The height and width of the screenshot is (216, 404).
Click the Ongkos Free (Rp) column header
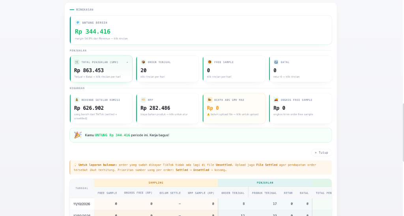click(x=138, y=193)
